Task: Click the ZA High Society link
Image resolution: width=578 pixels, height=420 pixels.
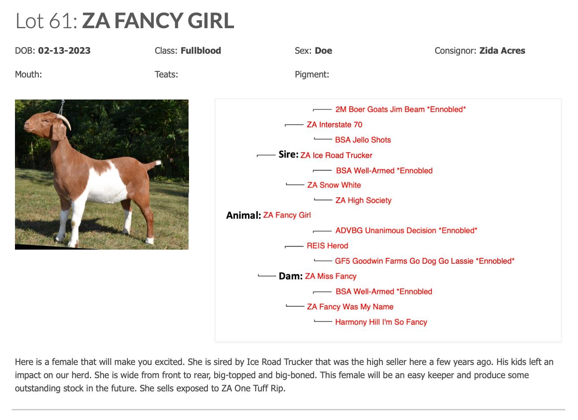Action: coord(363,200)
